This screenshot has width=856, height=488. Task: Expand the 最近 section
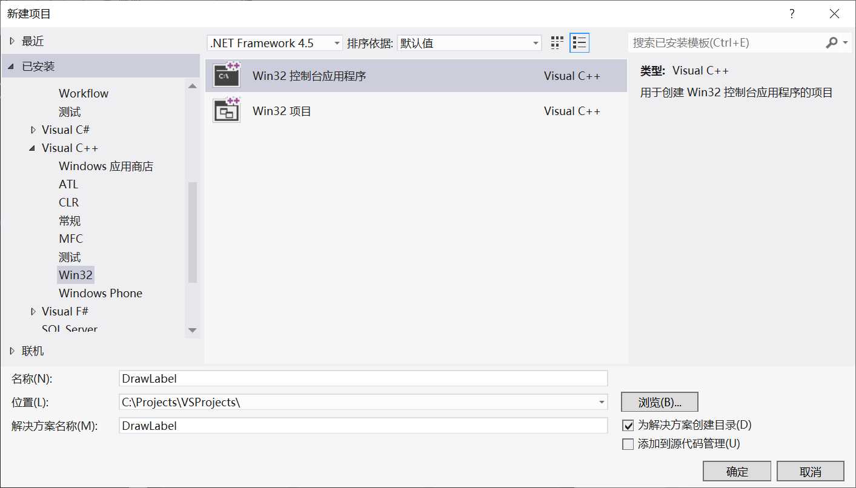point(12,41)
